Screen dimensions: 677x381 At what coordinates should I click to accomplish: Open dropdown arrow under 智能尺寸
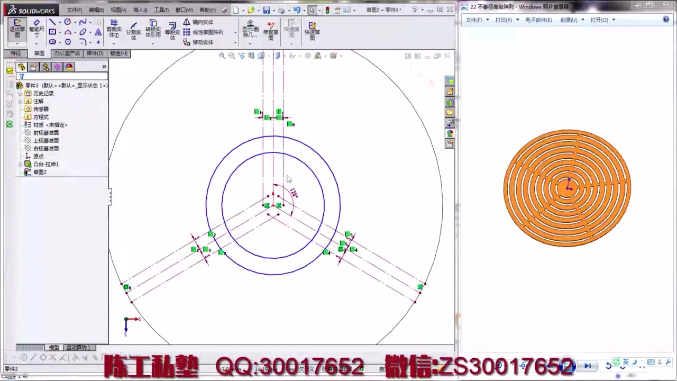[x=36, y=43]
